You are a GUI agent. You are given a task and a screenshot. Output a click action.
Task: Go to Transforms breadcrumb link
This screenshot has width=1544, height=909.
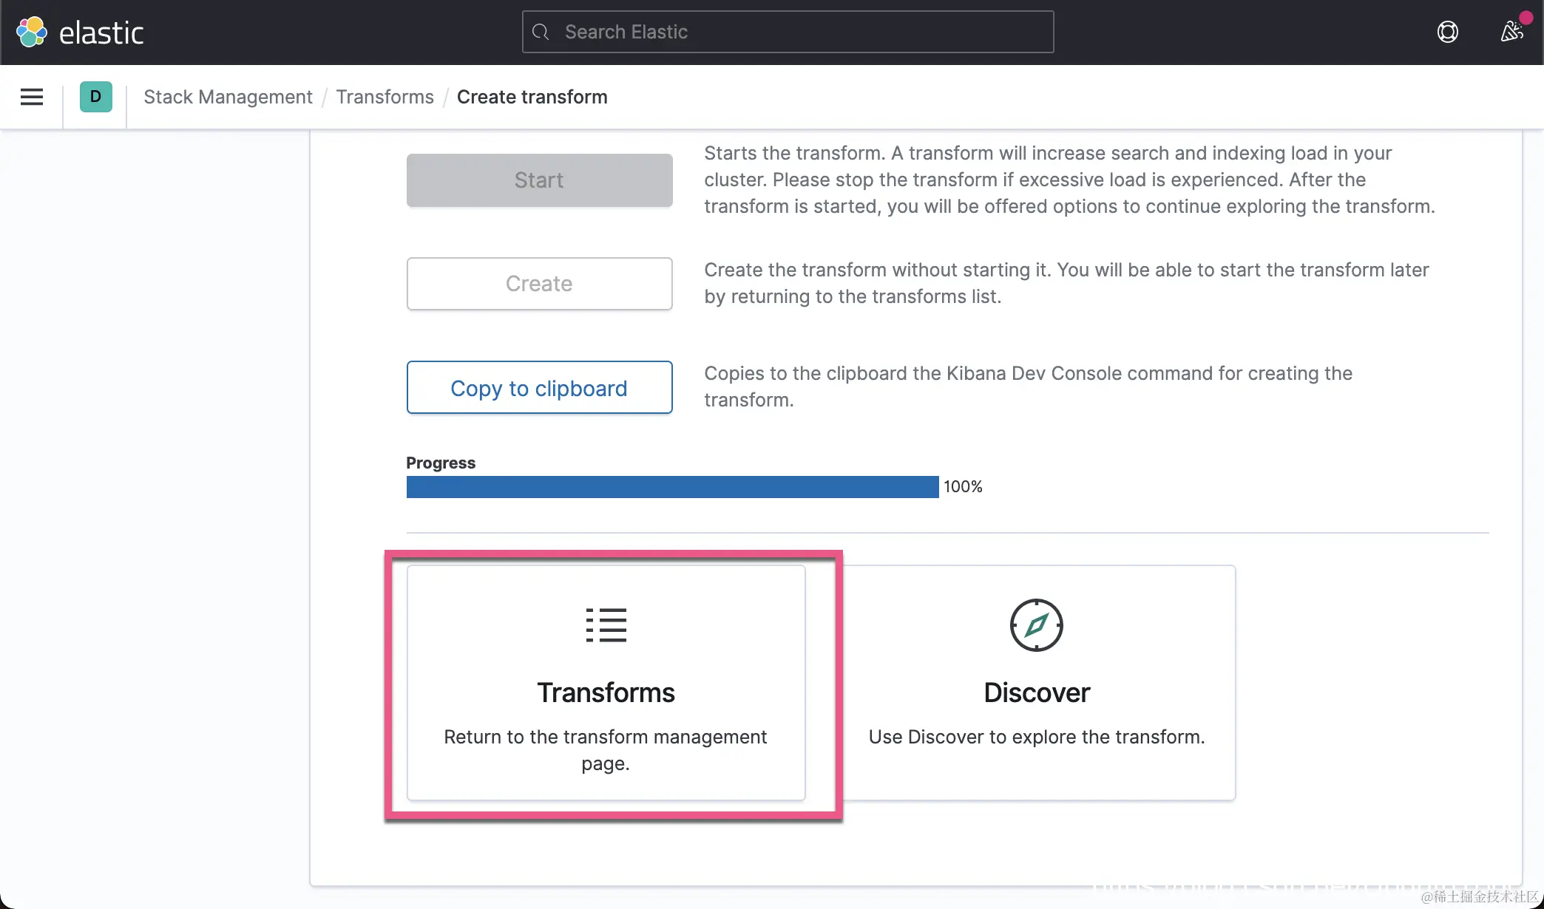pos(385,97)
